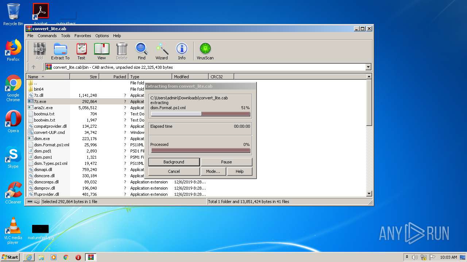
Task: Show hidden tray icons arrow
Action: [407, 257]
